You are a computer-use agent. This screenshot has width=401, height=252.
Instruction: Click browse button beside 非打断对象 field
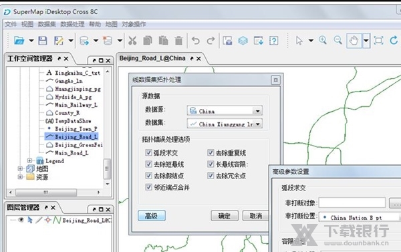pyautogui.click(x=395, y=203)
